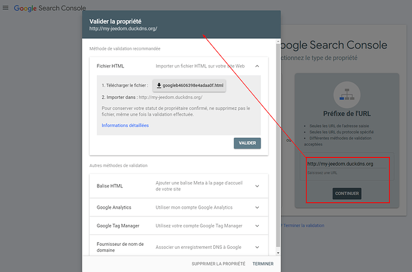Collapse the Fichier HTML section

point(257,66)
